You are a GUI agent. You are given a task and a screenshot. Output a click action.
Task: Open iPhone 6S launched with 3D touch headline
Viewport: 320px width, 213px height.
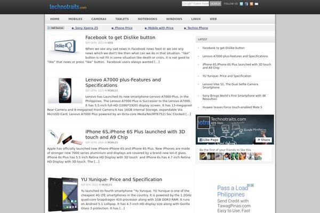tap(135, 135)
